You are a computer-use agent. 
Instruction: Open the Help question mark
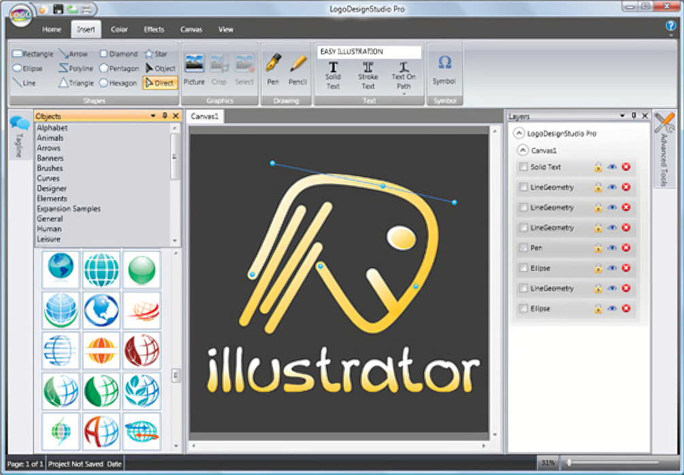(670, 26)
